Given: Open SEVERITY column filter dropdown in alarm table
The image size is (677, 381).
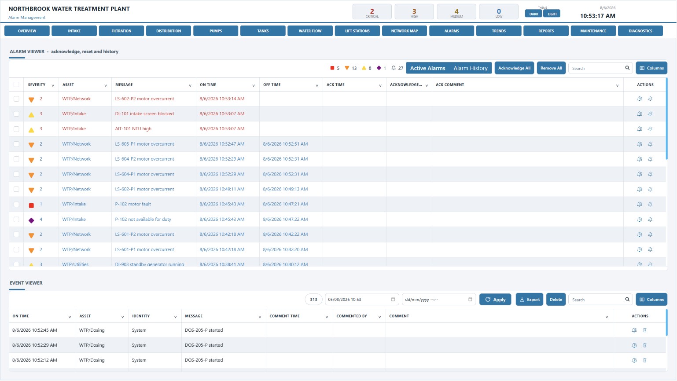Looking at the screenshot, I should [x=53, y=85].
